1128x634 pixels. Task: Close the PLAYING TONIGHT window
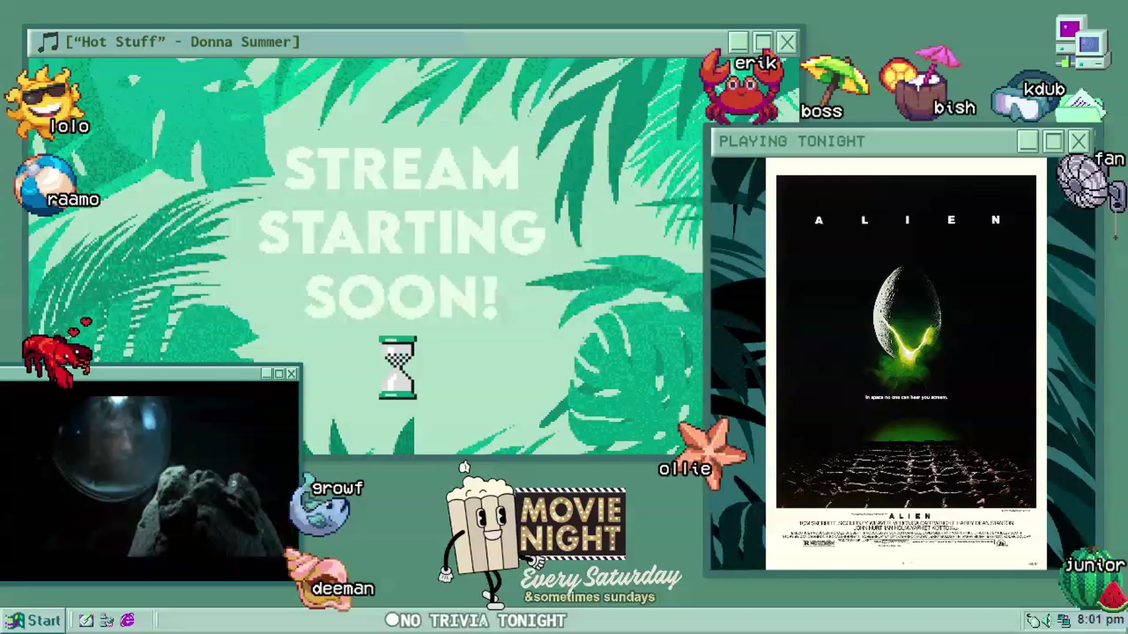pyautogui.click(x=1079, y=141)
